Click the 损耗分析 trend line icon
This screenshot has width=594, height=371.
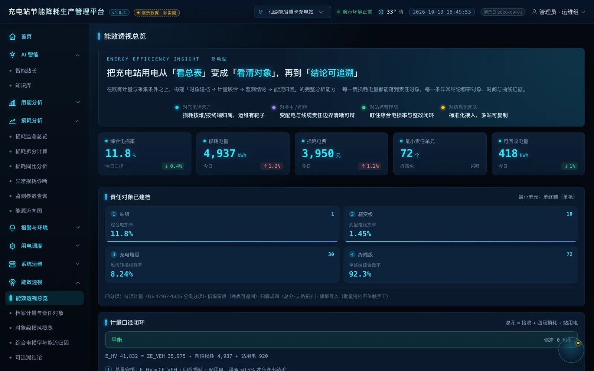pyautogui.click(x=12, y=121)
